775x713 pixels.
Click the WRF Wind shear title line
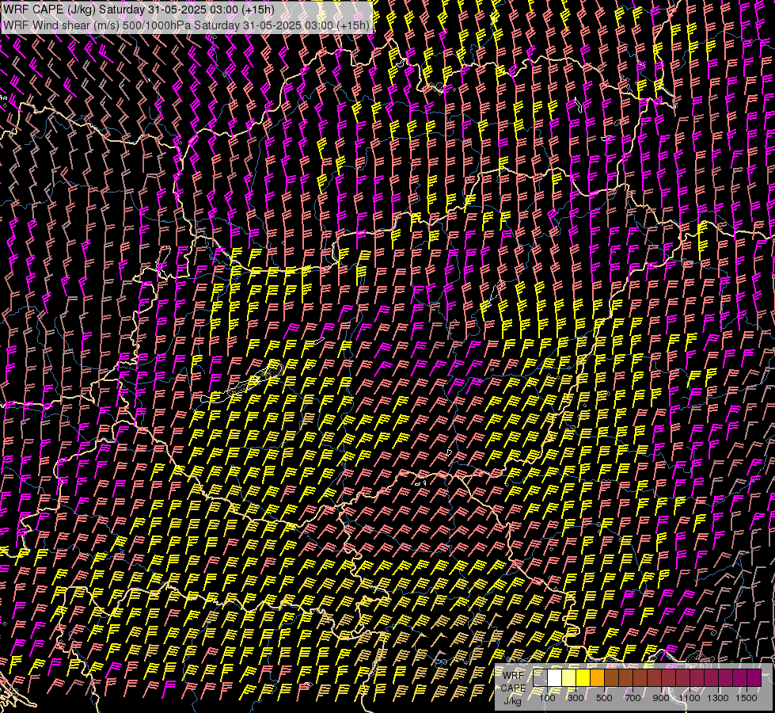click(x=186, y=25)
